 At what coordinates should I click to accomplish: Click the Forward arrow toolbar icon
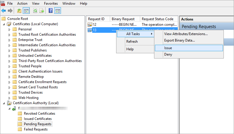(10, 11)
